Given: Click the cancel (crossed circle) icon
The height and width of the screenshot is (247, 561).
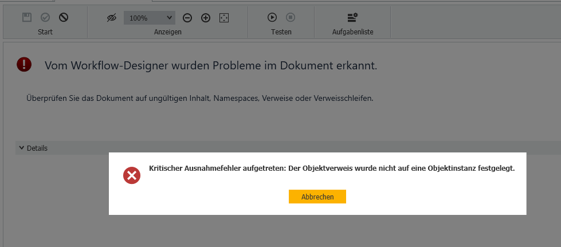Looking at the screenshot, I should tap(64, 18).
